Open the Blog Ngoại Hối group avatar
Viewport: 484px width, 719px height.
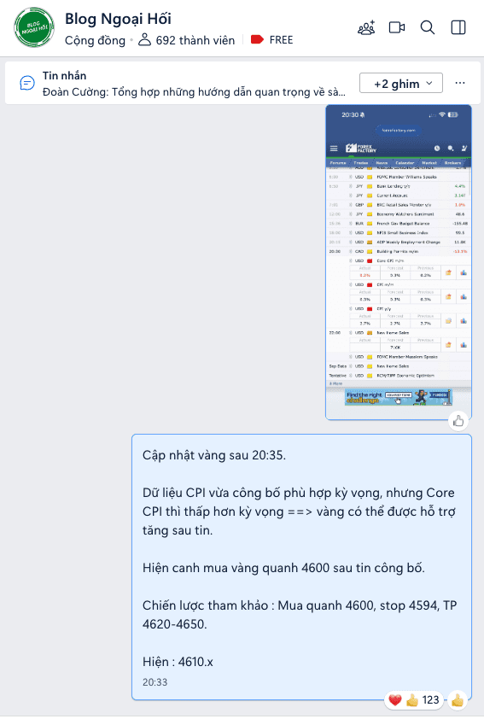tap(34, 27)
